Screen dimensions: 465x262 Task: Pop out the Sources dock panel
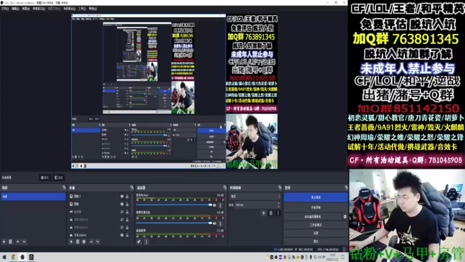tap(132, 187)
